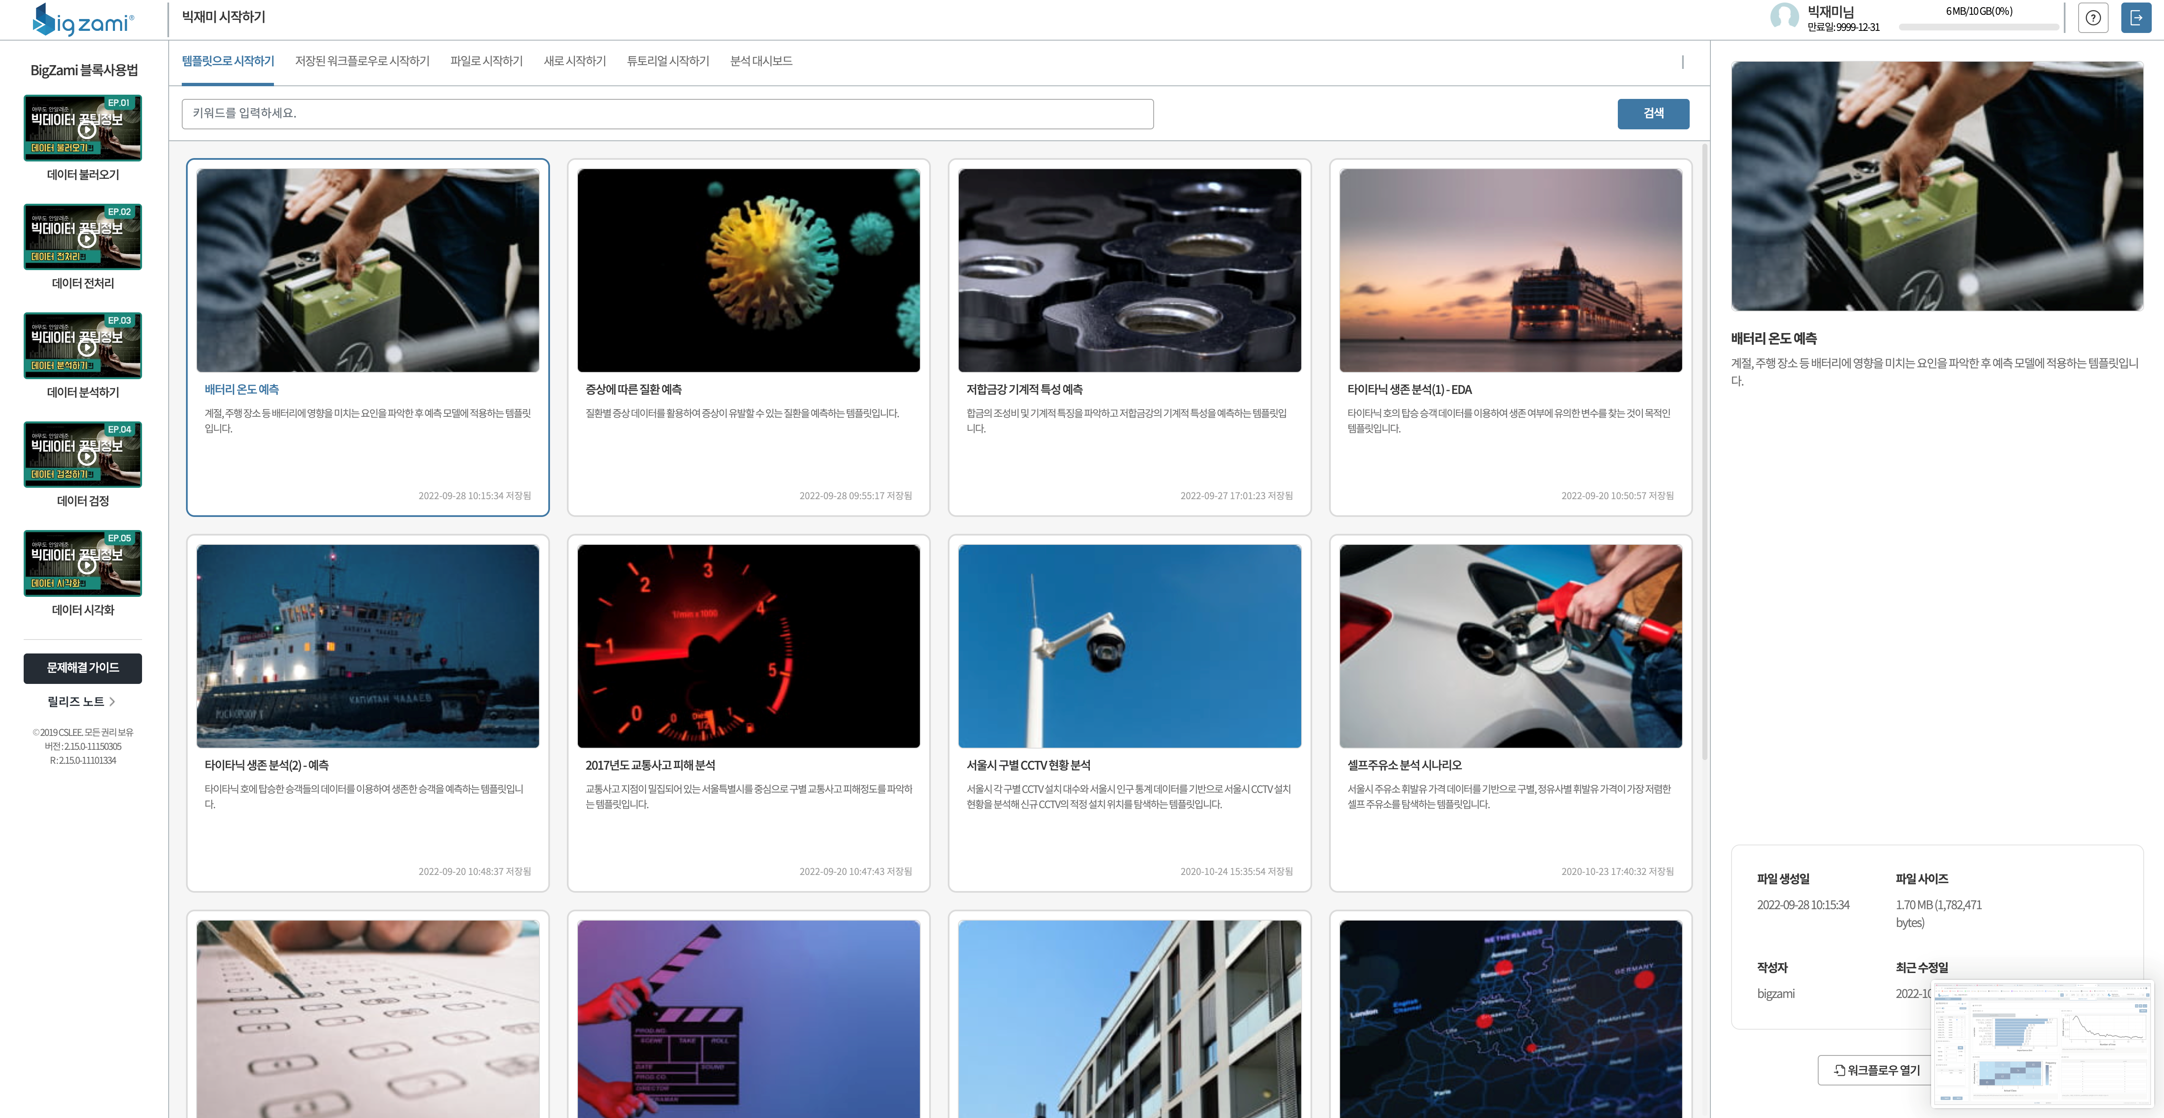
Task: Click the 타이타닉 생존 분석(2) - 예측 title
Action: click(266, 765)
